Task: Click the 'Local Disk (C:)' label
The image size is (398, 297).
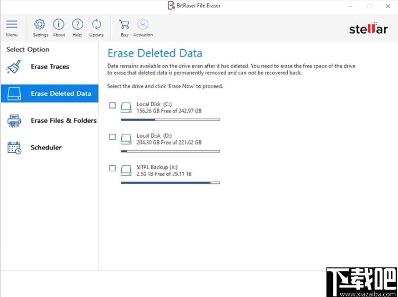Action: (154, 104)
